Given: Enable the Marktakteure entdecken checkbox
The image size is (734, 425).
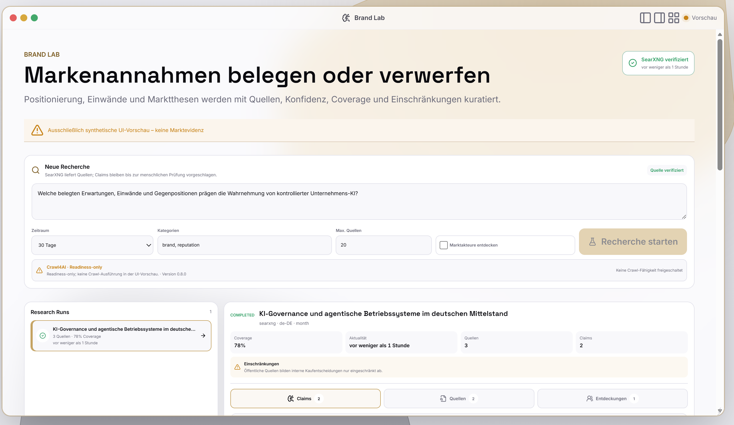Looking at the screenshot, I should 444,245.
